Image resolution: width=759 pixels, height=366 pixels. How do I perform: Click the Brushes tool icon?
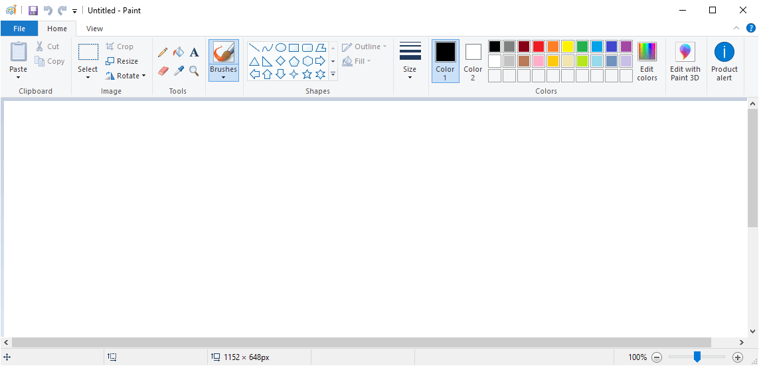click(224, 52)
